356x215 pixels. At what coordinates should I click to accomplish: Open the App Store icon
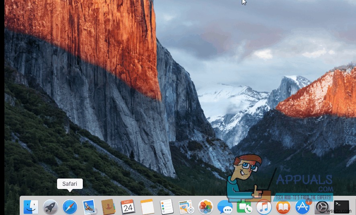[x=303, y=207]
